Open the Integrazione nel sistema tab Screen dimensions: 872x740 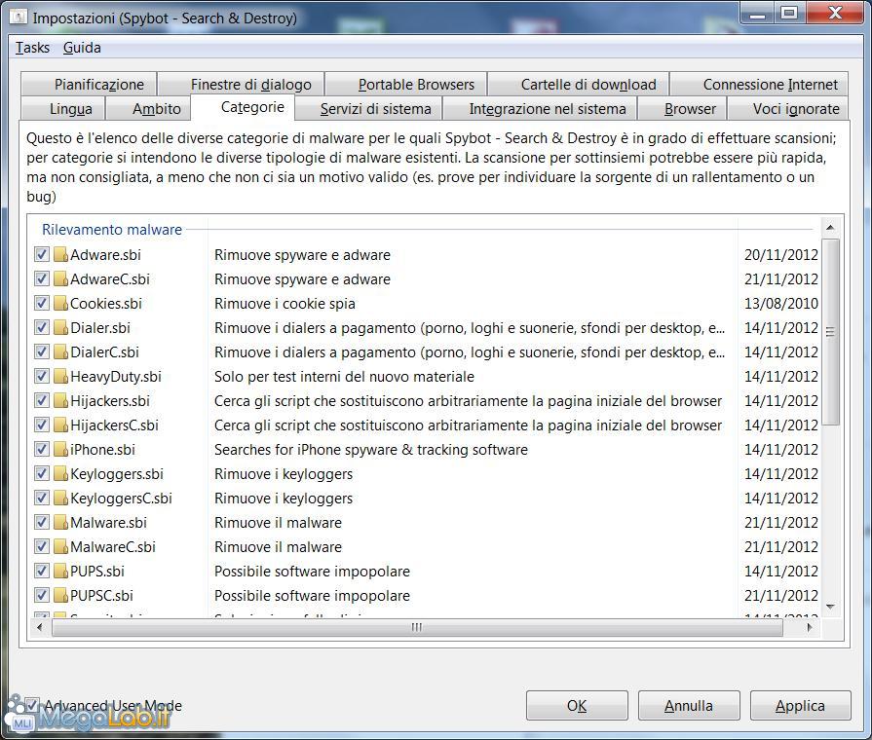(x=540, y=108)
